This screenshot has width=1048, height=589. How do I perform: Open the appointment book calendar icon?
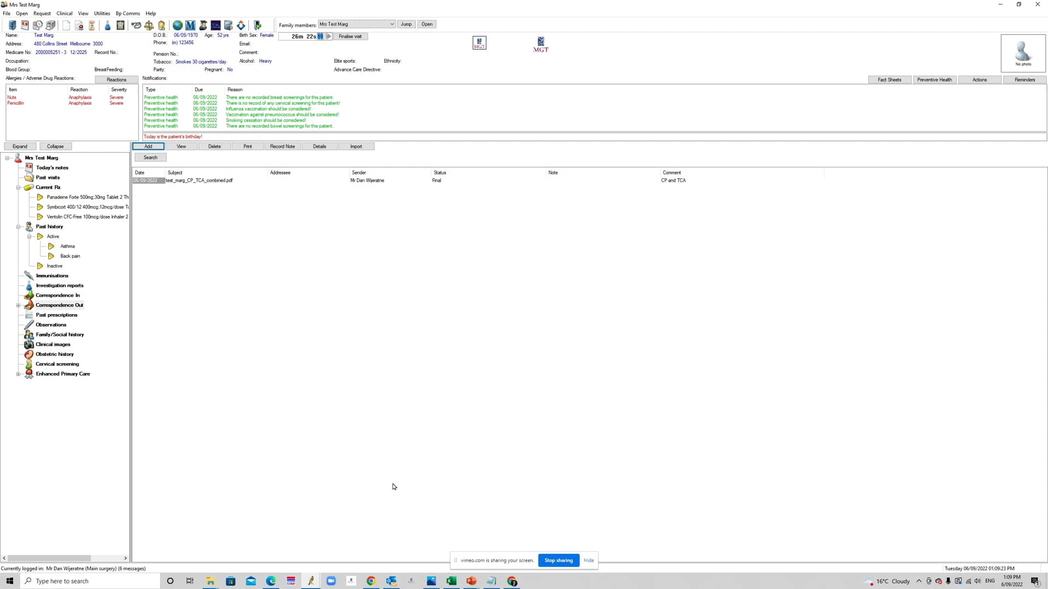pyautogui.click(x=25, y=25)
